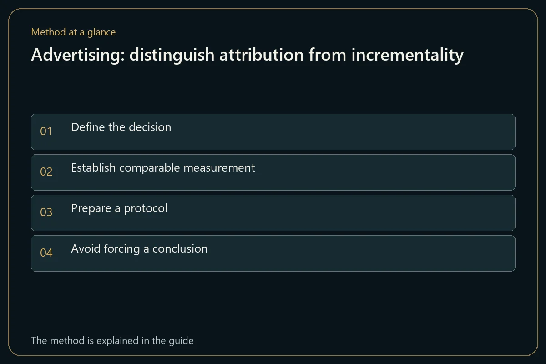The image size is (546, 364).
Task: Click the number 02 badge
Action: (x=46, y=172)
